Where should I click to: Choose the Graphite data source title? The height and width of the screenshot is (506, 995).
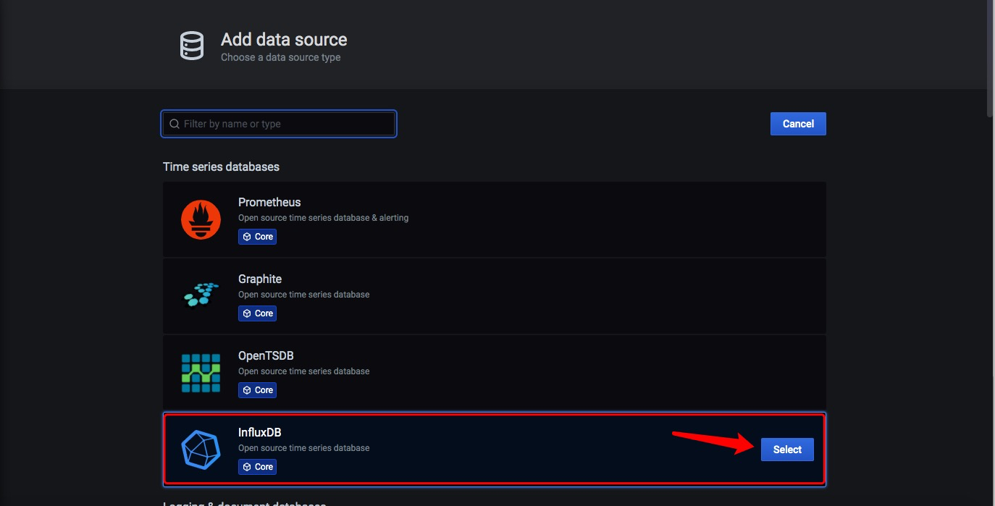point(260,279)
